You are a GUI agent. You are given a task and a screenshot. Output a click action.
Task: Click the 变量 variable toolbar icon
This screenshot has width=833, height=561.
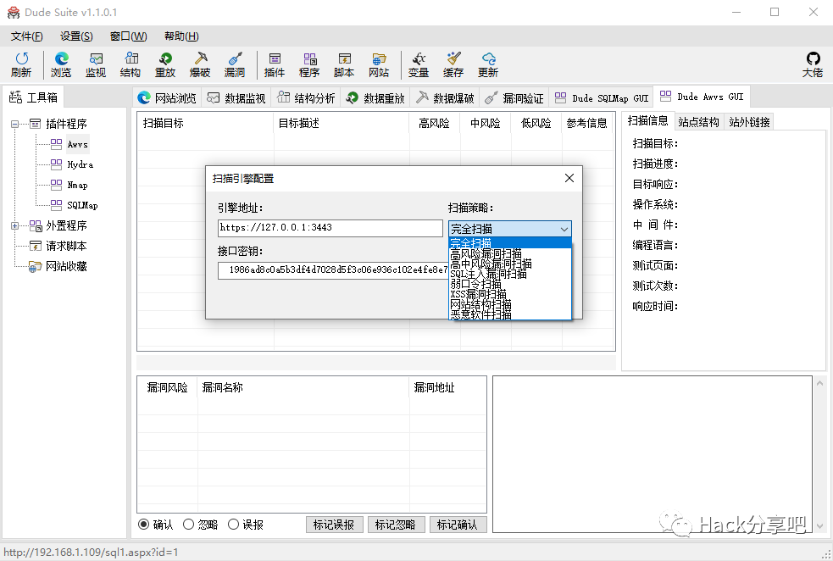[x=419, y=64]
